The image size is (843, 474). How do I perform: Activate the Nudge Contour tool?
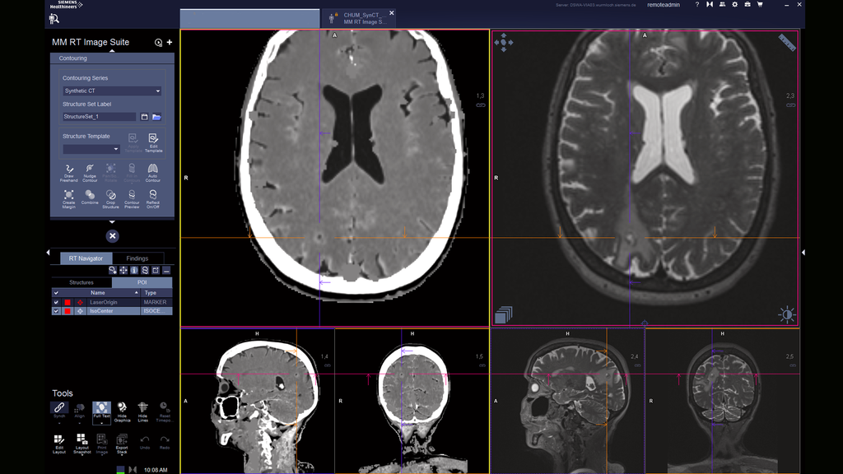90,171
